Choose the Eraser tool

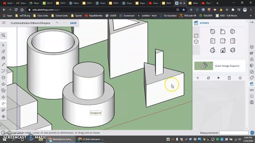tap(3, 51)
